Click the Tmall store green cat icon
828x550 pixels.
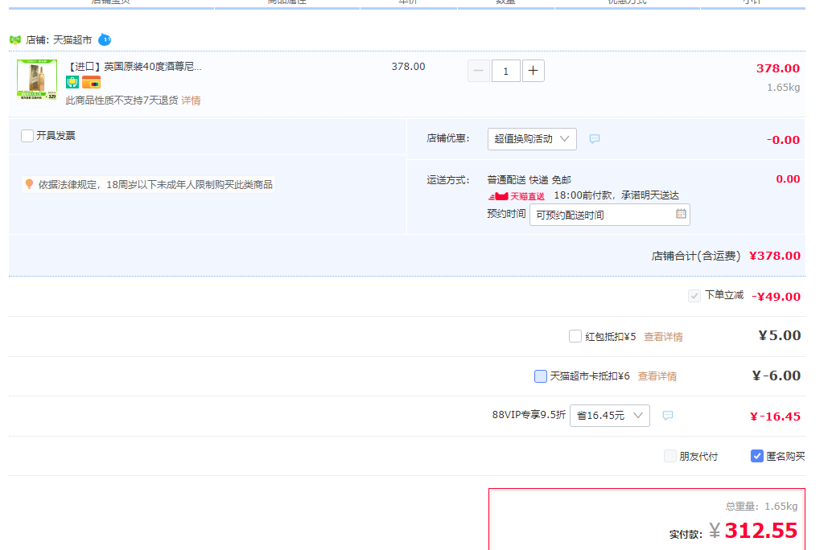click(x=14, y=40)
